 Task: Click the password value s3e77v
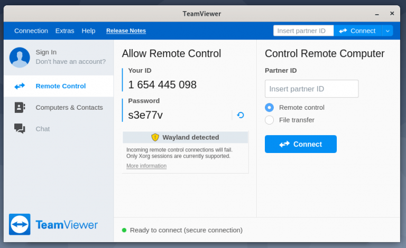(145, 115)
